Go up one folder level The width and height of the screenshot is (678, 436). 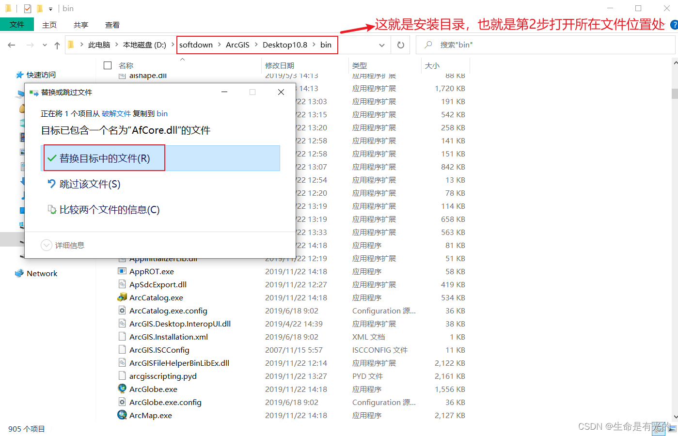tap(57, 45)
